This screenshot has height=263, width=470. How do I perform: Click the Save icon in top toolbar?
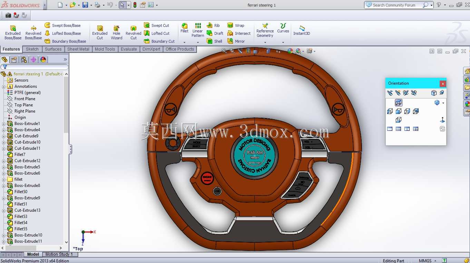click(85, 5)
